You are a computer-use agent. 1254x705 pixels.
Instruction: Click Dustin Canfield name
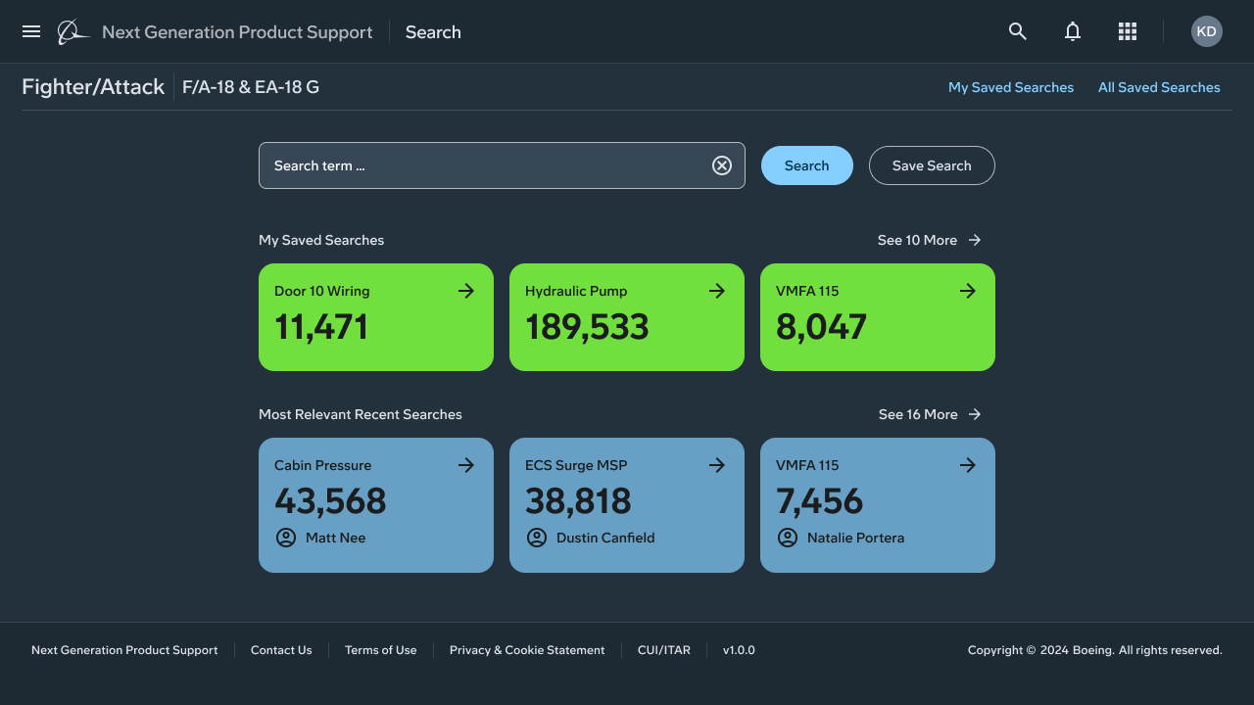pos(605,538)
